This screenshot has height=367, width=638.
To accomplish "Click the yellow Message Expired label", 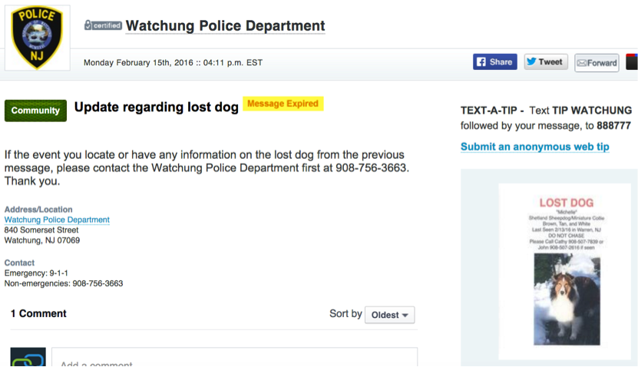I will [x=283, y=104].
